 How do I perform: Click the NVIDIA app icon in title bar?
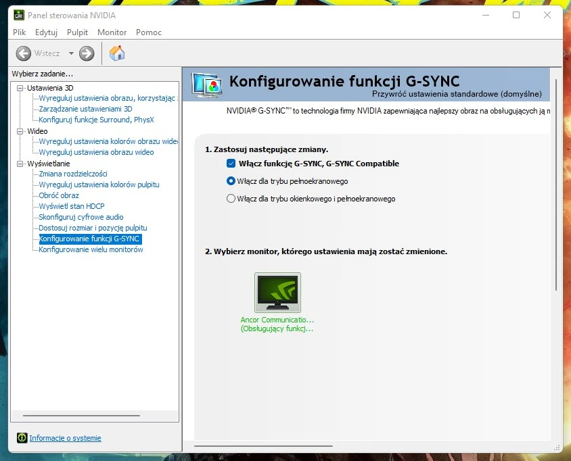click(19, 15)
